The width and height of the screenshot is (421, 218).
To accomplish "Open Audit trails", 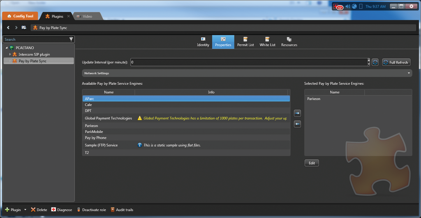I will 122,210.
